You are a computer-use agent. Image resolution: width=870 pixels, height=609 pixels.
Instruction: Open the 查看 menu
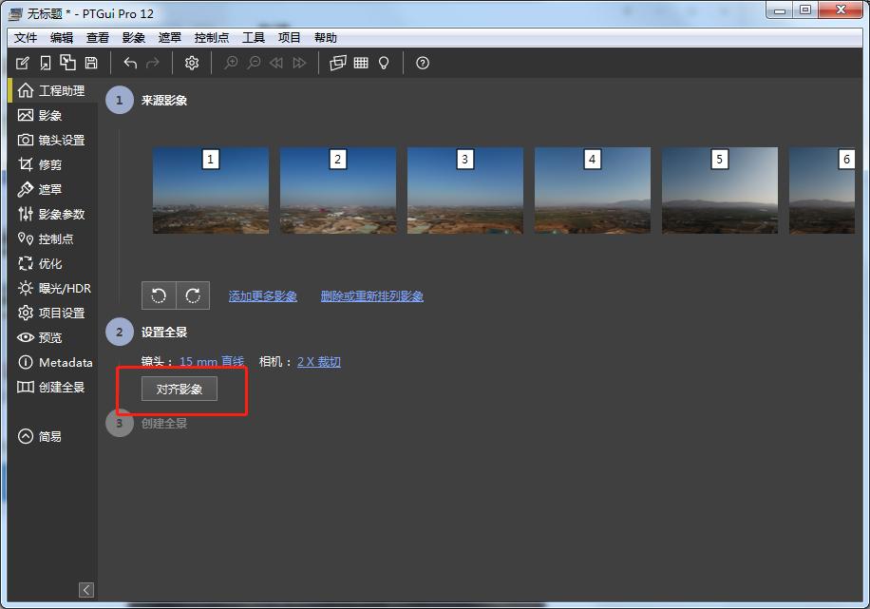[x=98, y=38]
